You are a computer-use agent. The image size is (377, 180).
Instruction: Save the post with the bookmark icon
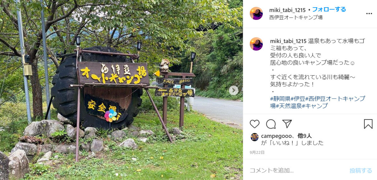[368, 124]
